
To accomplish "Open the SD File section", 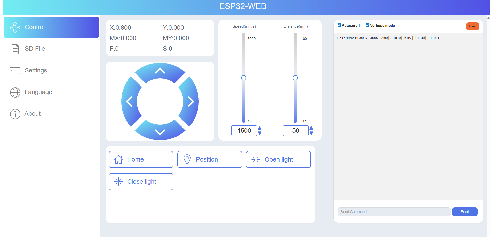I will (x=51, y=49).
